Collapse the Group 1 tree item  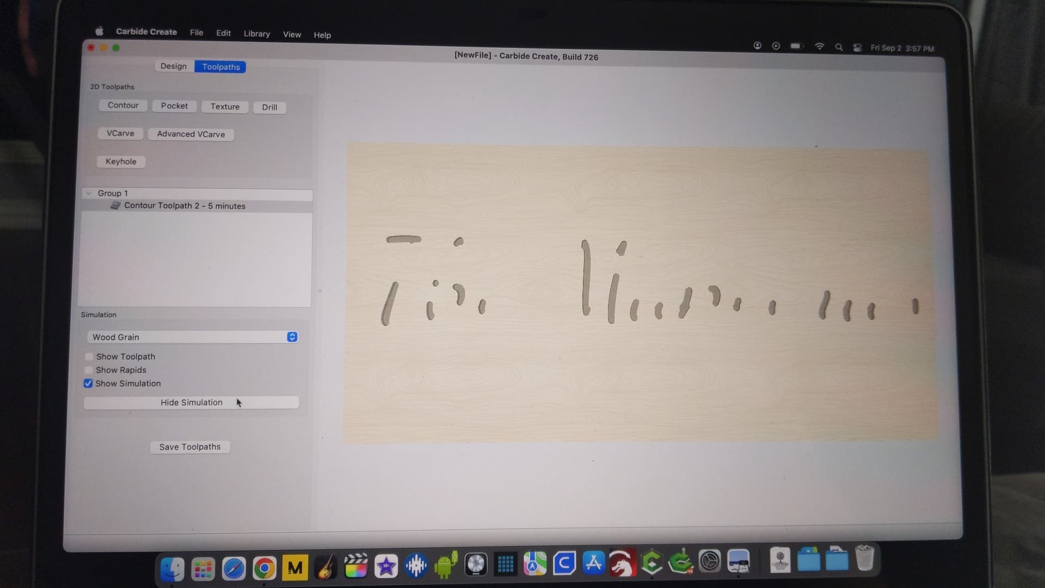coord(89,193)
